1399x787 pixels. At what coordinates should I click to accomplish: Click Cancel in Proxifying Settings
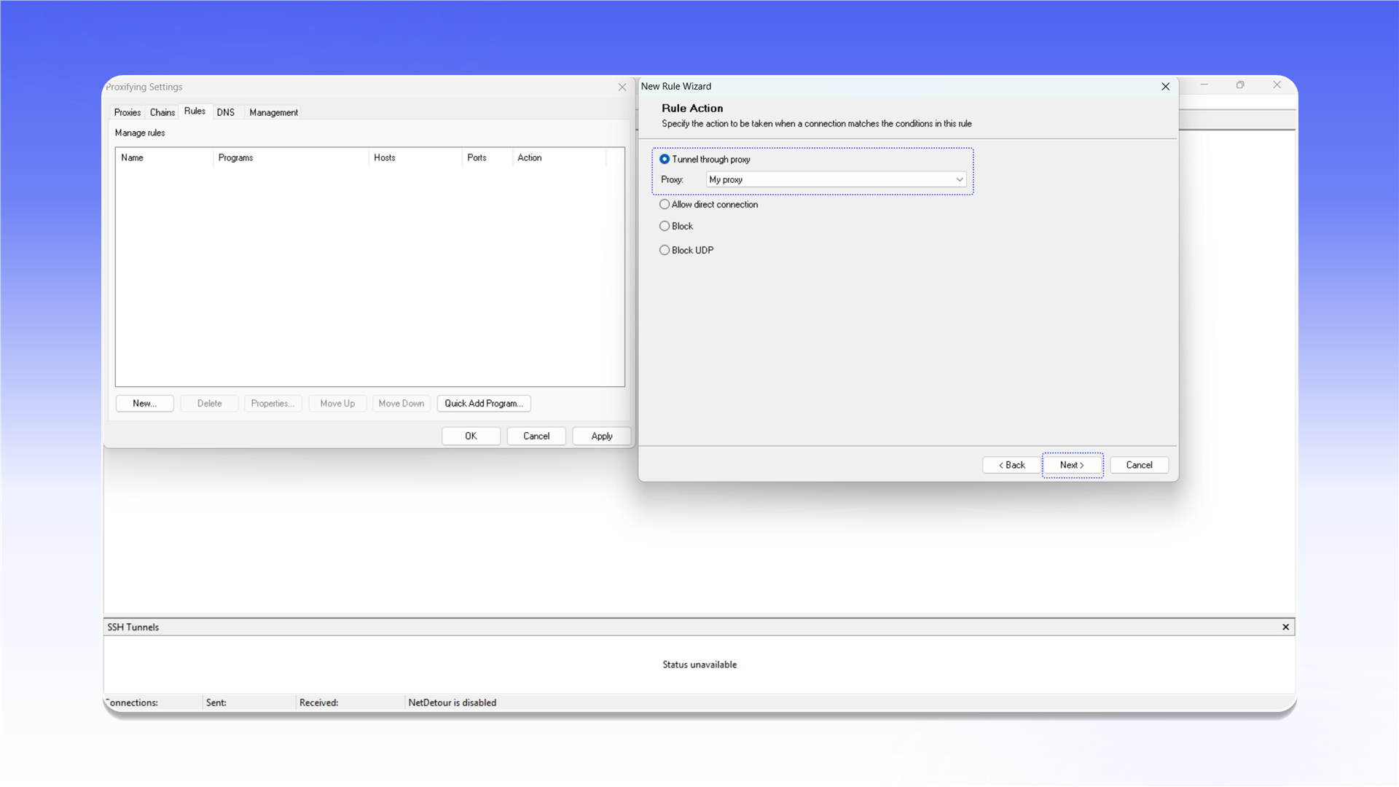coord(536,436)
